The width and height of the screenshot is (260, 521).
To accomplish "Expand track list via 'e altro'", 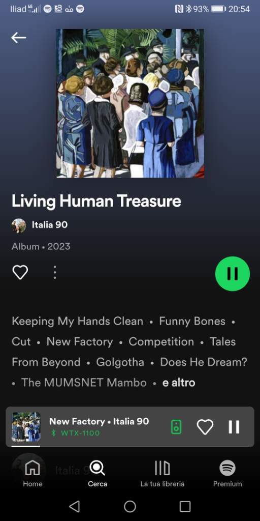I will pos(179,383).
